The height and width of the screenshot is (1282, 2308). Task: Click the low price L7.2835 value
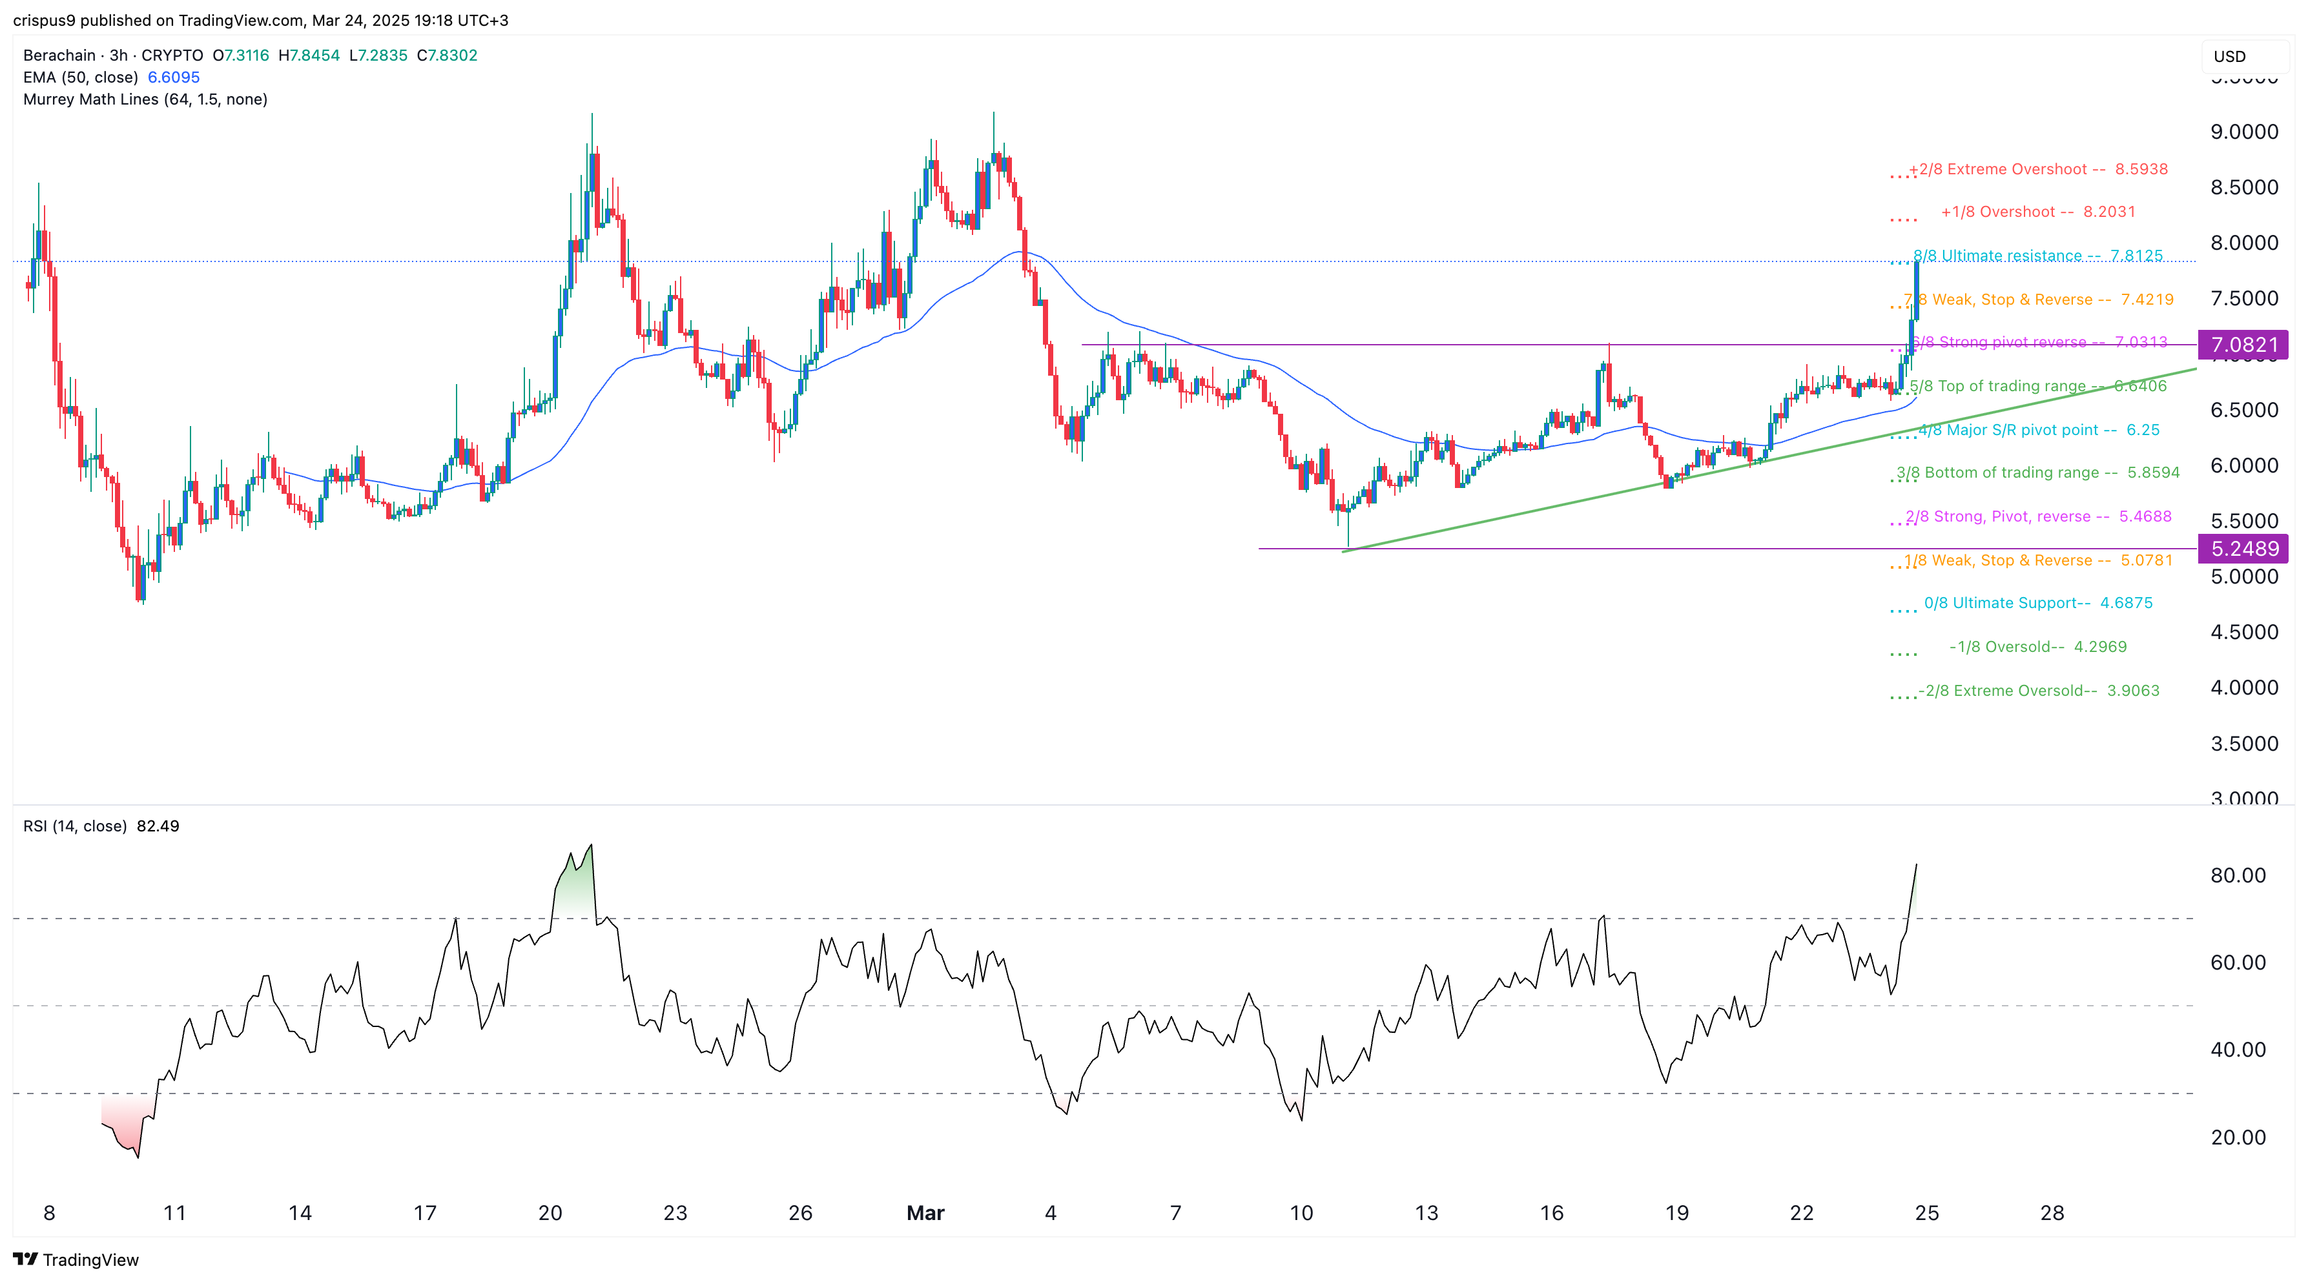pos(378,56)
